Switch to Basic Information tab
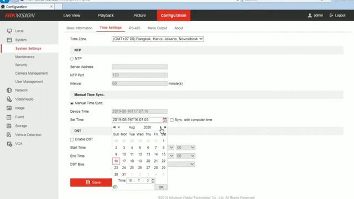This screenshot has width=354, height=199. click(80, 28)
